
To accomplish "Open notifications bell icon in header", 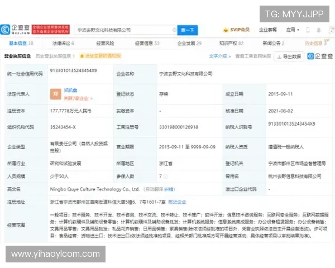I will 319,30.
